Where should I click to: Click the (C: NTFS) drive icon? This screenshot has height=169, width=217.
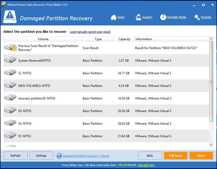point(10,73)
